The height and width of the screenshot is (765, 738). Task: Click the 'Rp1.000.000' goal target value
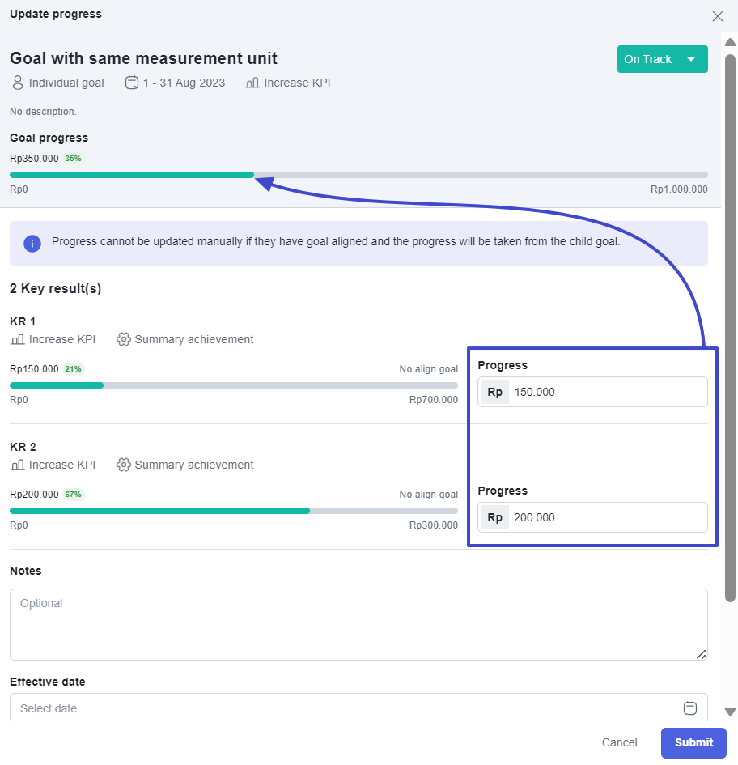(679, 189)
